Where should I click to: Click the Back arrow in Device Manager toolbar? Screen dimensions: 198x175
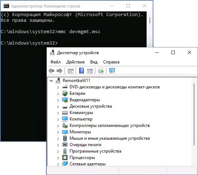51,71
